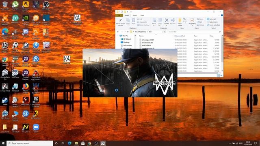Open the Windows Start menu
This screenshot has height=146, width=260.
3,143
